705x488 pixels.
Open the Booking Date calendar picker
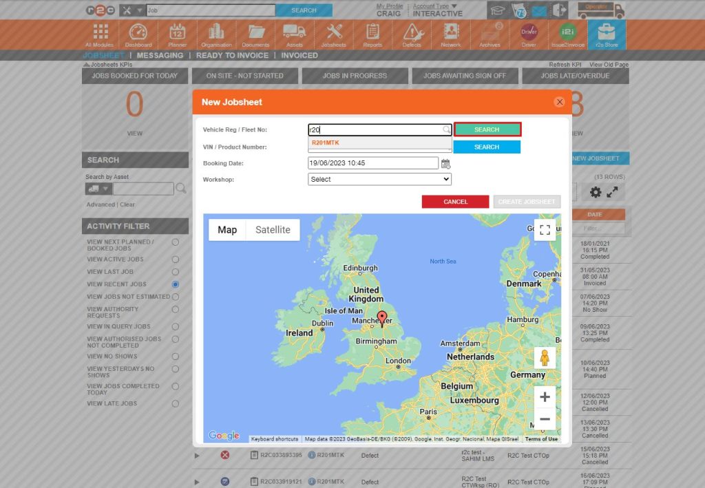tap(445, 162)
